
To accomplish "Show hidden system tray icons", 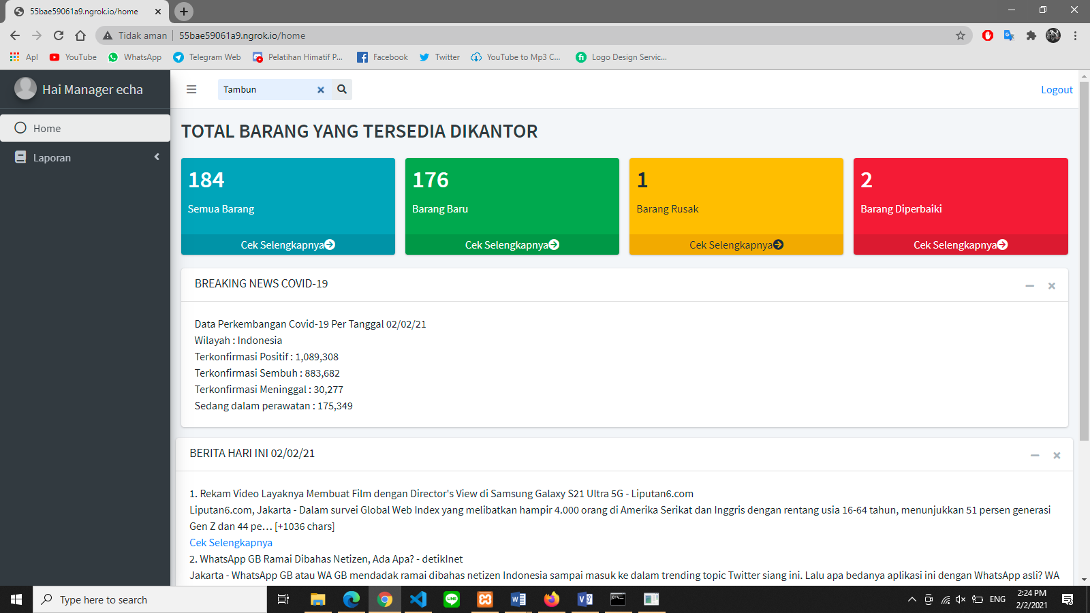I will pyautogui.click(x=912, y=599).
